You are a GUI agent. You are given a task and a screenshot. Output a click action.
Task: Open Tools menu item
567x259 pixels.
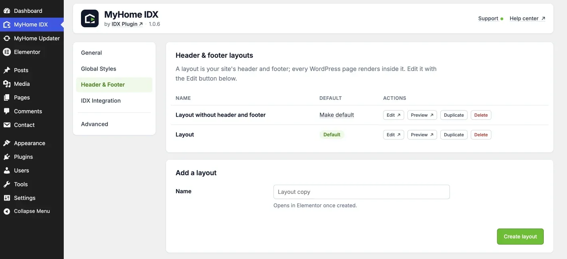[32, 184]
